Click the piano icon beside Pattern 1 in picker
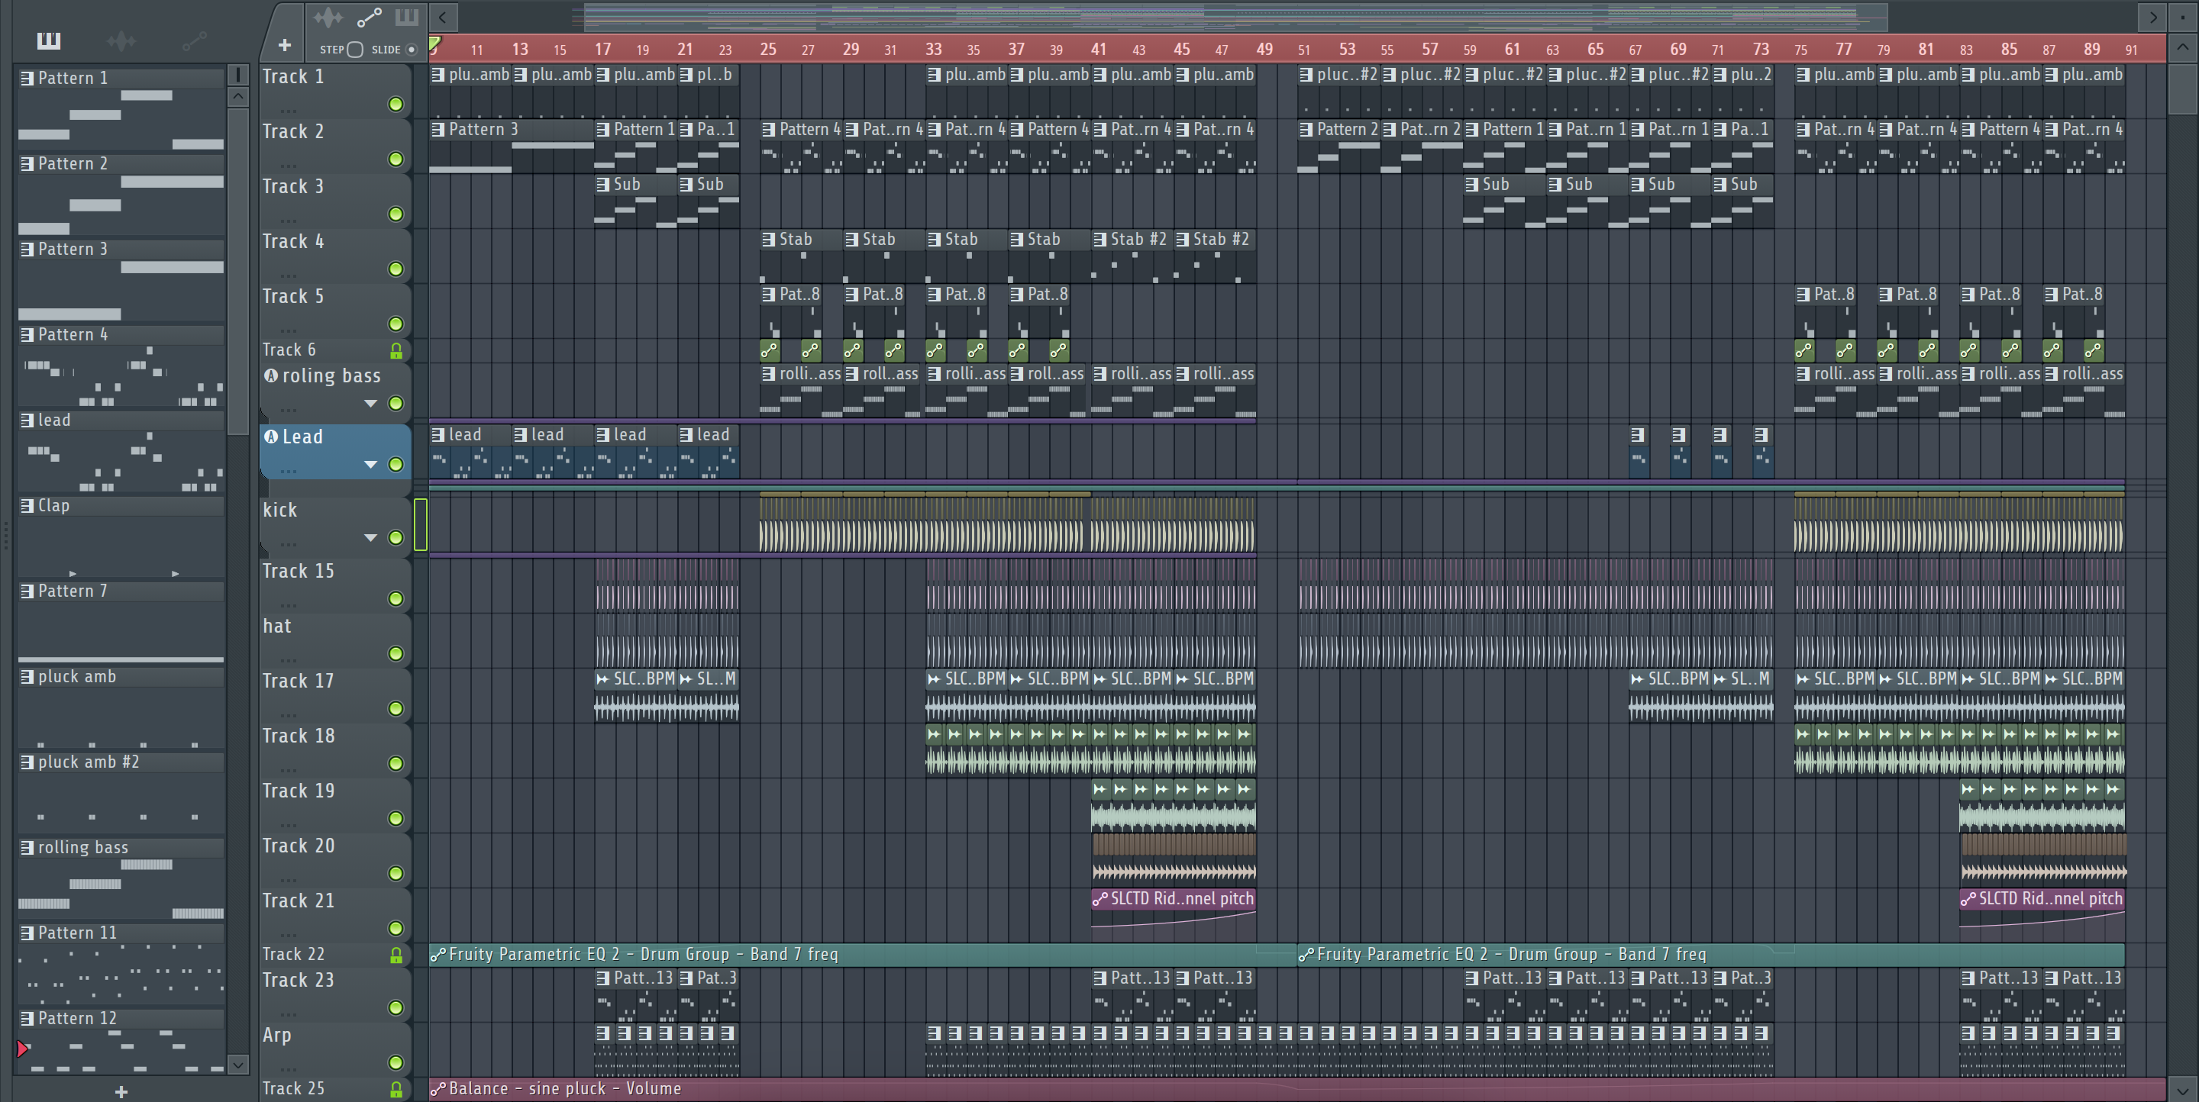This screenshot has width=2199, height=1102. (27, 78)
